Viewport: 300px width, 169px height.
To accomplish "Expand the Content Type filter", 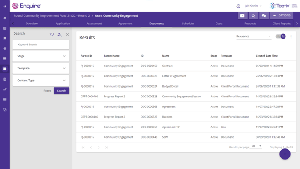I will 41,81.
